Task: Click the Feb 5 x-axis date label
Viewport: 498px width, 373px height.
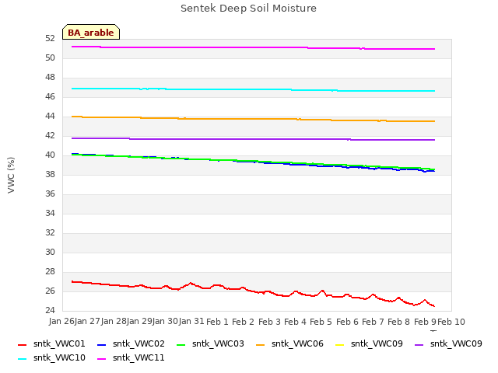Action: point(321,322)
